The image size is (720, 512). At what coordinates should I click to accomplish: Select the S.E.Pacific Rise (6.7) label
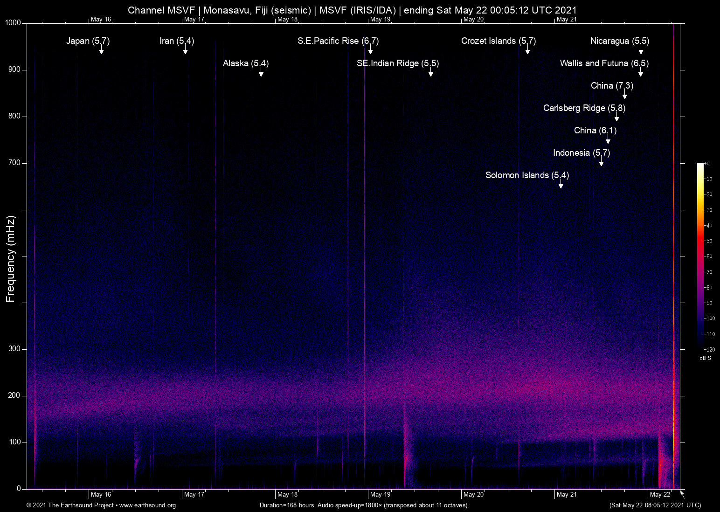(x=338, y=41)
